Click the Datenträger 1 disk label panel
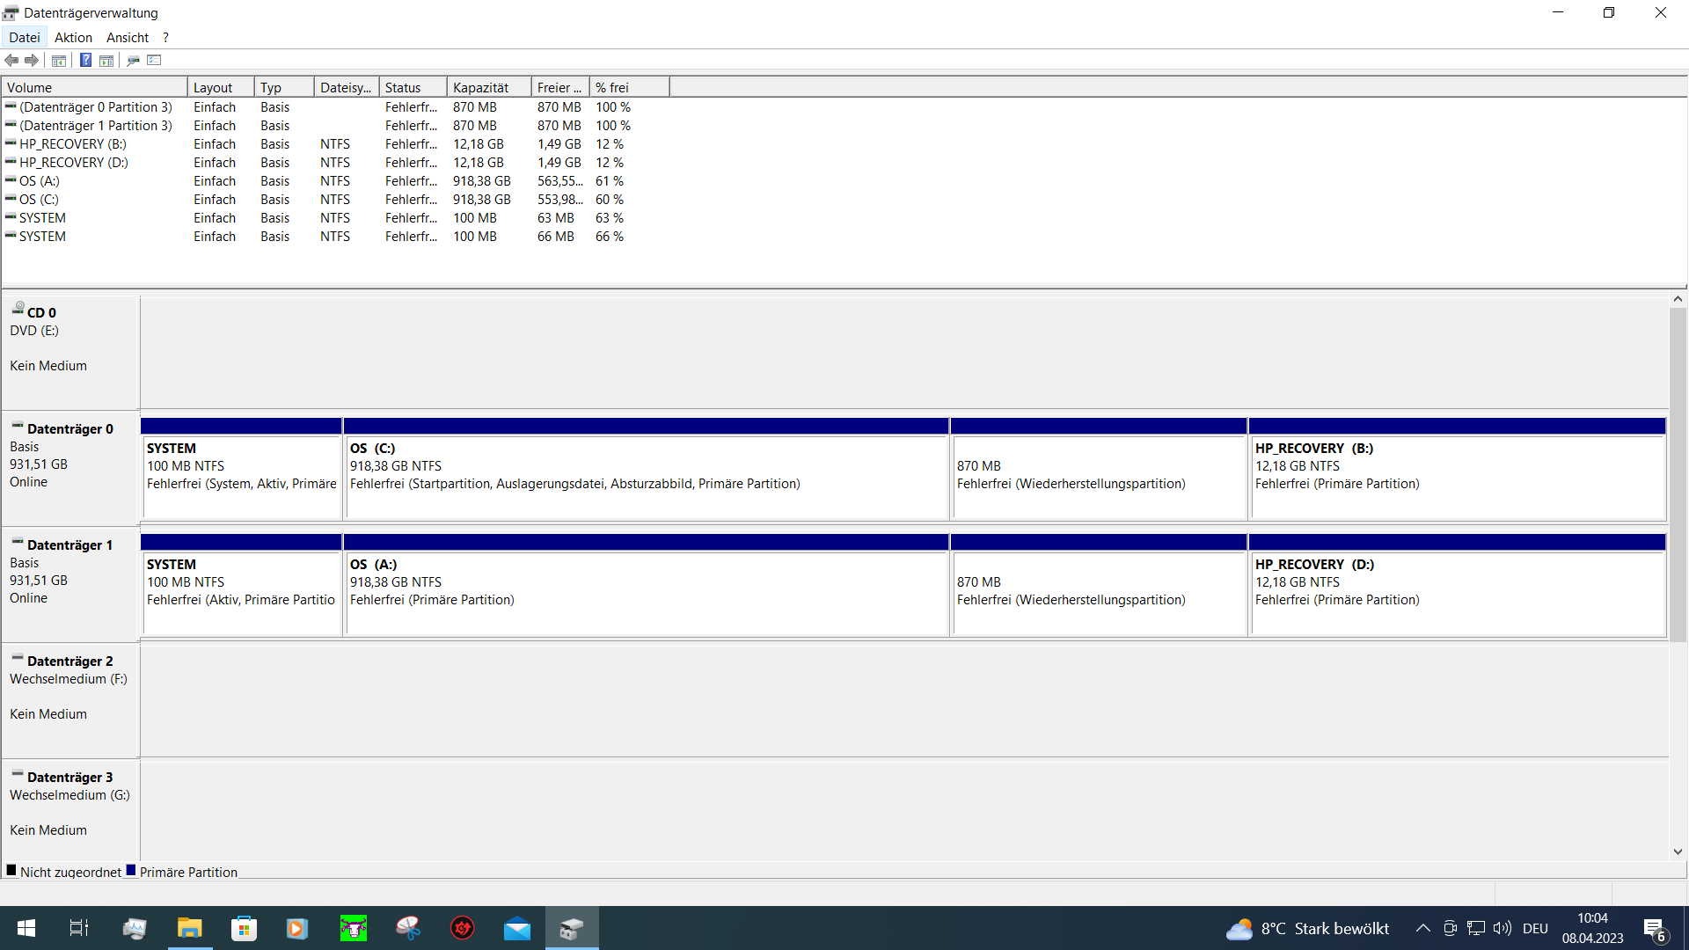 (x=69, y=581)
